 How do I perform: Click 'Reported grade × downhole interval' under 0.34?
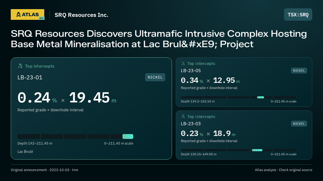[209, 88]
